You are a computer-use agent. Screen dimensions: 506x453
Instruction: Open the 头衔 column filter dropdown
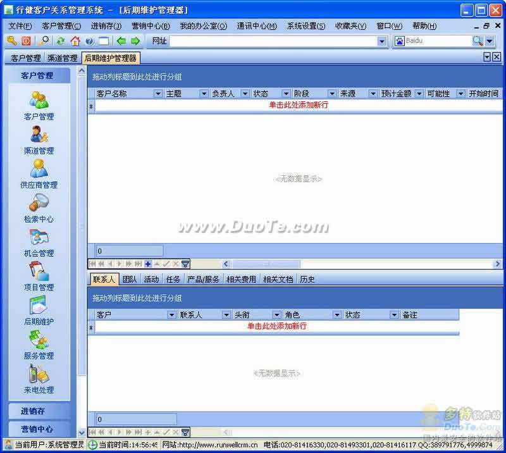click(x=276, y=314)
